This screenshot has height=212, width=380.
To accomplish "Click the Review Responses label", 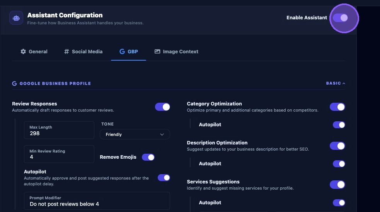I will [34, 103].
